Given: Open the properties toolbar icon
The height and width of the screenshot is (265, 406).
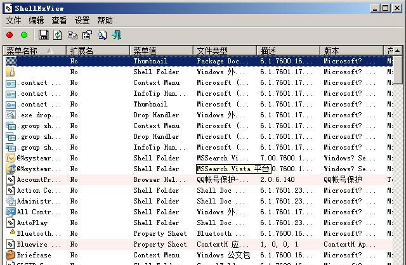Looking at the screenshot, I should point(87,35).
